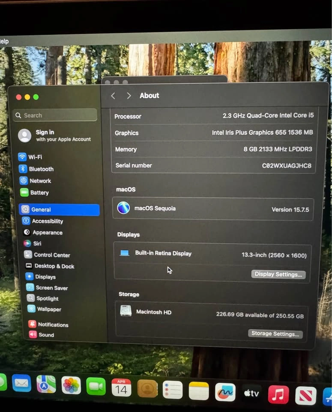Click 13.3-inch (2560 × 1600) text
This screenshot has width=332, height=412.
[x=274, y=255]
